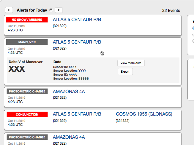Open COSMOS 1955 (GLONASS) link
194x145 pixels.
(x=144, y=114)
